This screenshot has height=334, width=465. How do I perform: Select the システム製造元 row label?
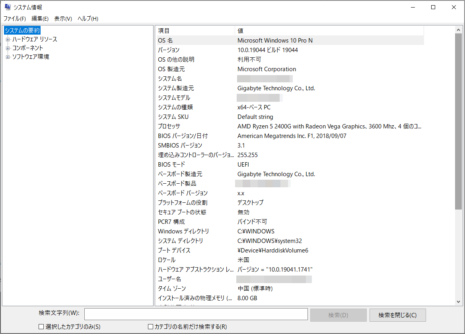[x=176, y=88]
